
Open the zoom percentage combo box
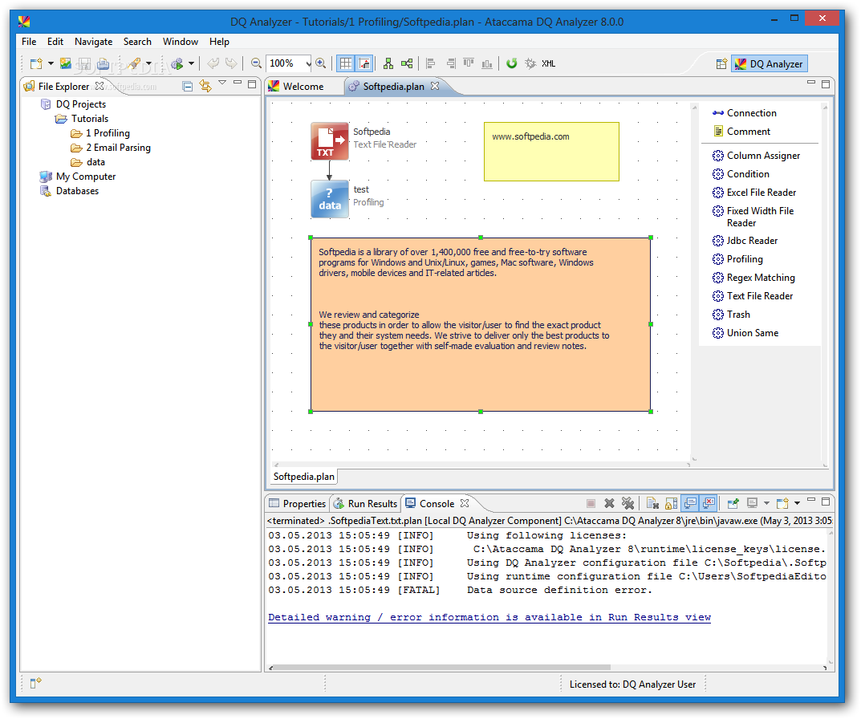(289, 63)
